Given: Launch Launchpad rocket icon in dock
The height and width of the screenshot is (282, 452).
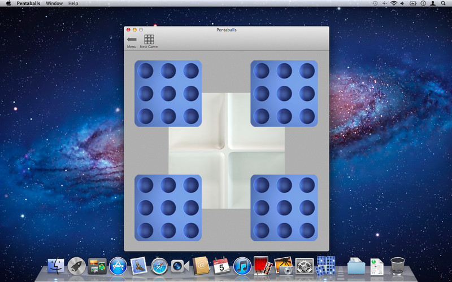Looking at the screenshot, I should 77,266.
